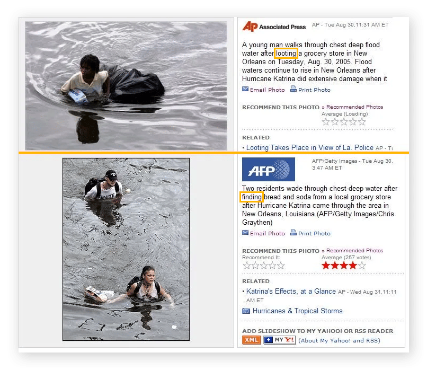Click envelope icon in AFP photo section
Viewport: 427px width, 370px height.
pos(245,233)
